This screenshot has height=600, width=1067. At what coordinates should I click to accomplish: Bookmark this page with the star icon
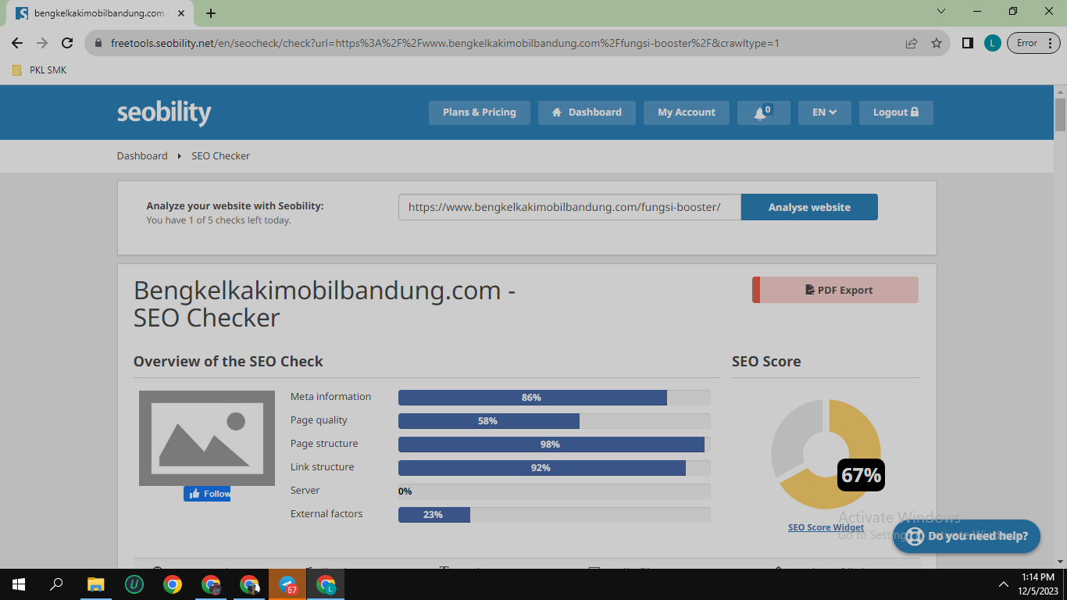tap(937, 44)
